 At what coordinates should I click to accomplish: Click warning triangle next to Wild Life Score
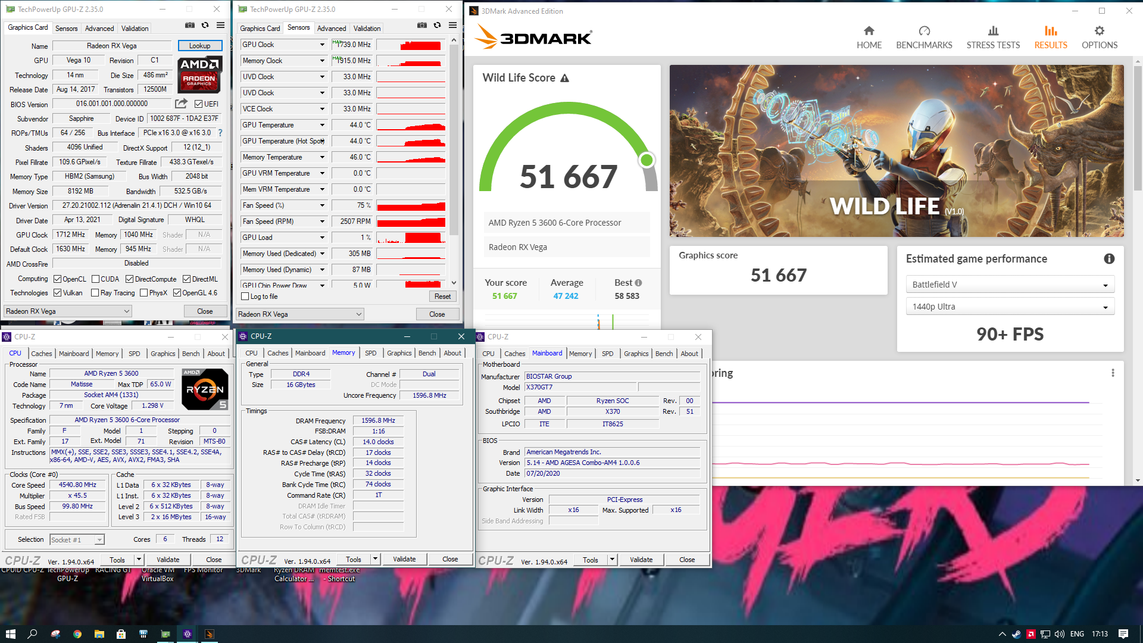[565, 78]
